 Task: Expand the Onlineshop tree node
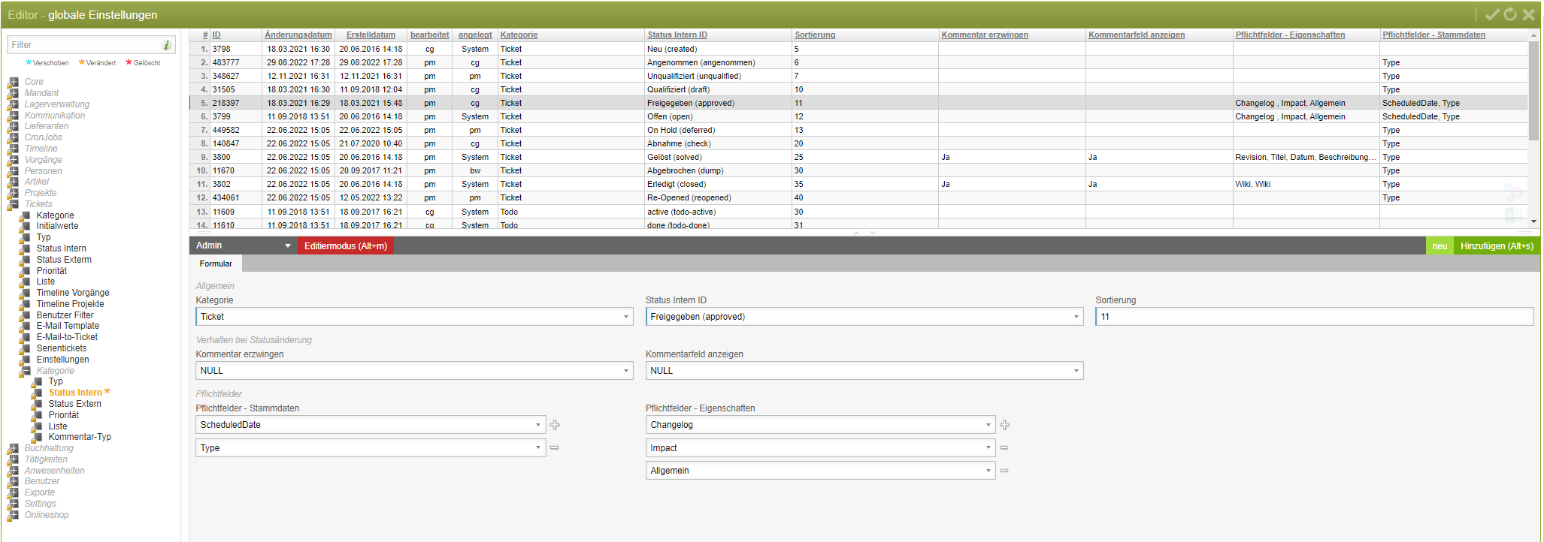pos(14,515)
